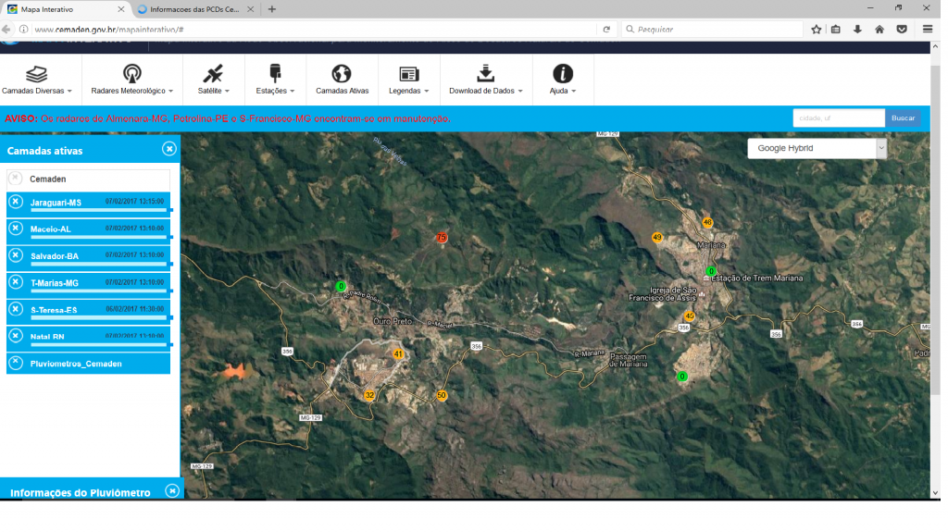The width and height of the screenshot is (948, 532).
Task: Click the red rain gauge marker 75
Action: 442,238
